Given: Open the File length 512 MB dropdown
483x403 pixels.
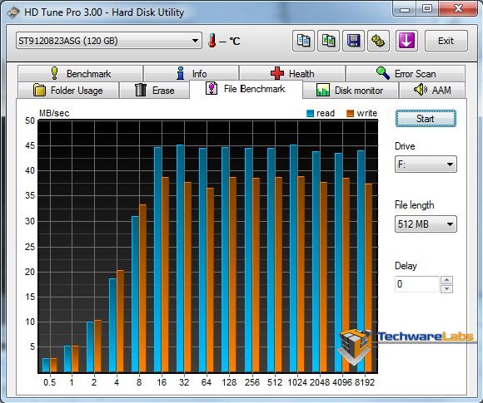Looking at the screenshot, I should 426,224.
